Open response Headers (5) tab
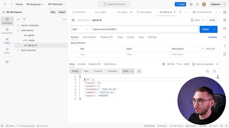229x128 pixels. (94, 64)
